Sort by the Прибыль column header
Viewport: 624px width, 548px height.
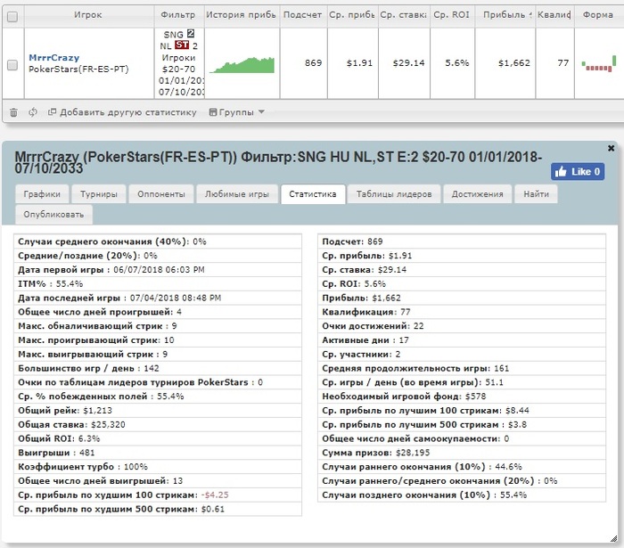(505, 15)
